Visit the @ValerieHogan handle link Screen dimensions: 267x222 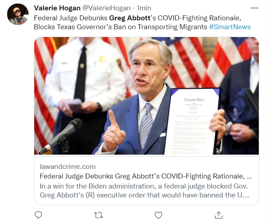click(x=107, y=8)
